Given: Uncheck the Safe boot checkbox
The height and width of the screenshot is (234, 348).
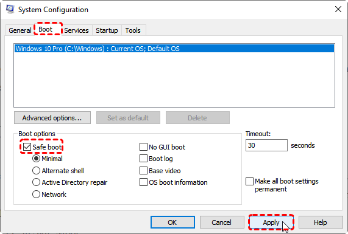Looking at the screenshot, I should coord(27,146).
